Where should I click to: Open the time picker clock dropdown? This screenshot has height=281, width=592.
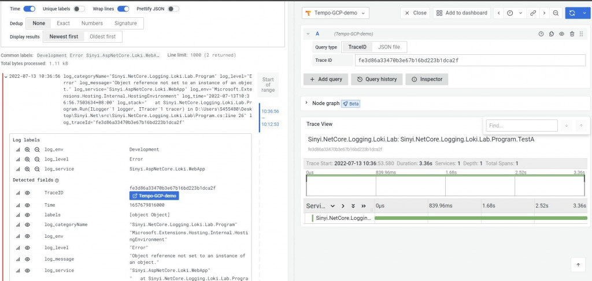(515, 13)
